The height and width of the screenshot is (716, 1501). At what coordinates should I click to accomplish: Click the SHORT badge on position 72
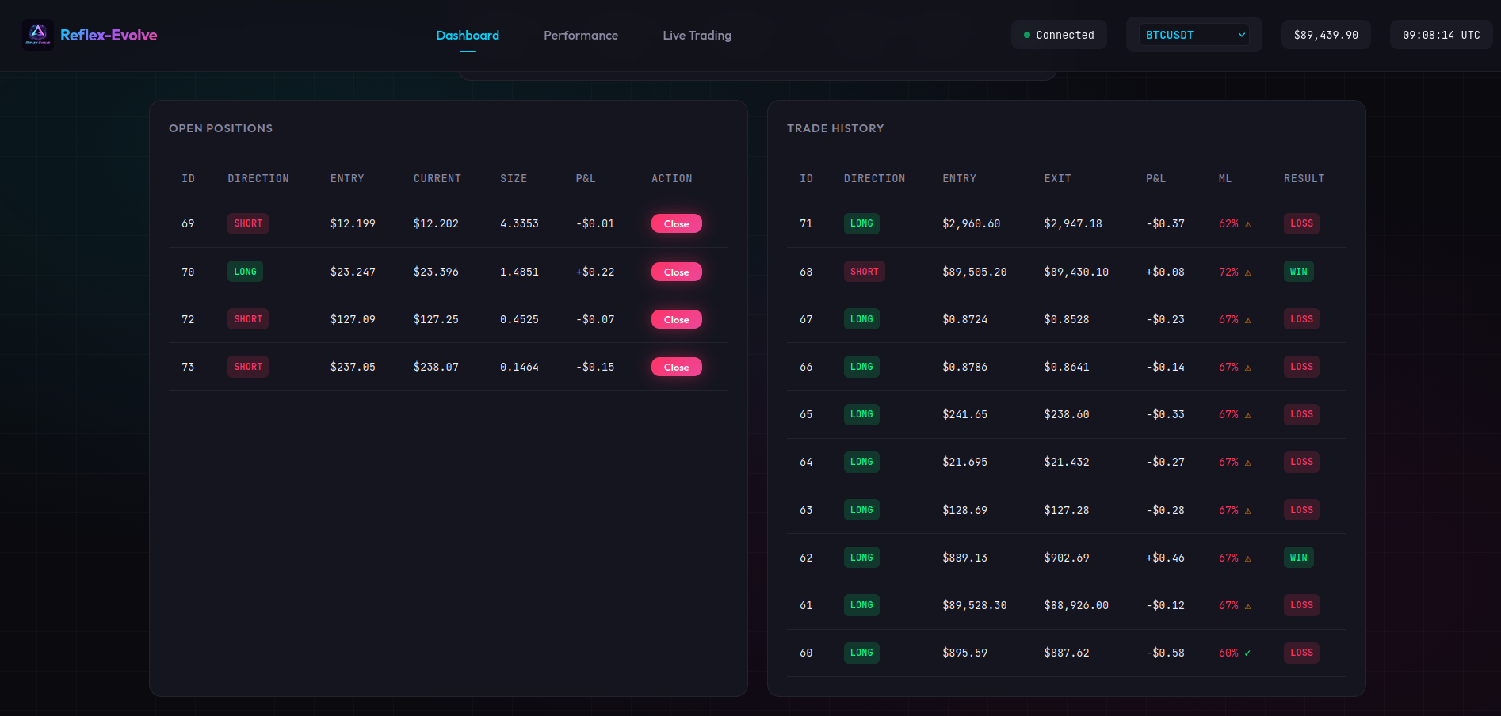(247, 319)
